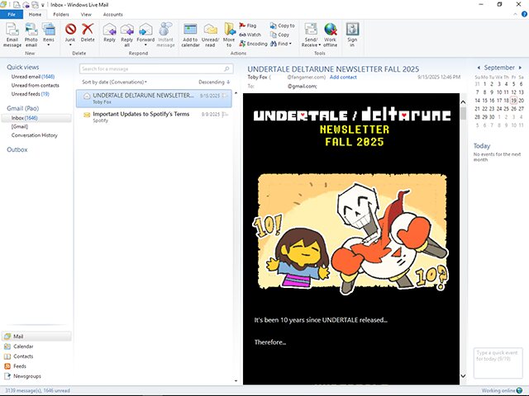Click the Copy button in ribbon

click(279, 35)
